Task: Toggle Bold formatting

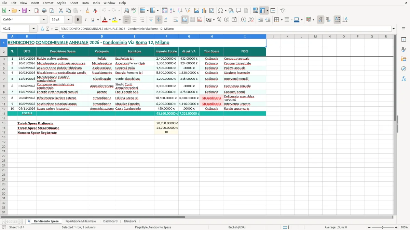Action: click(78, 20)
